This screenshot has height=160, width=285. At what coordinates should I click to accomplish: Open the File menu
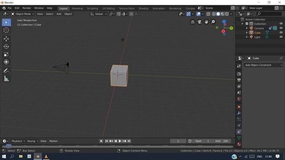click(x=9, y=8)
